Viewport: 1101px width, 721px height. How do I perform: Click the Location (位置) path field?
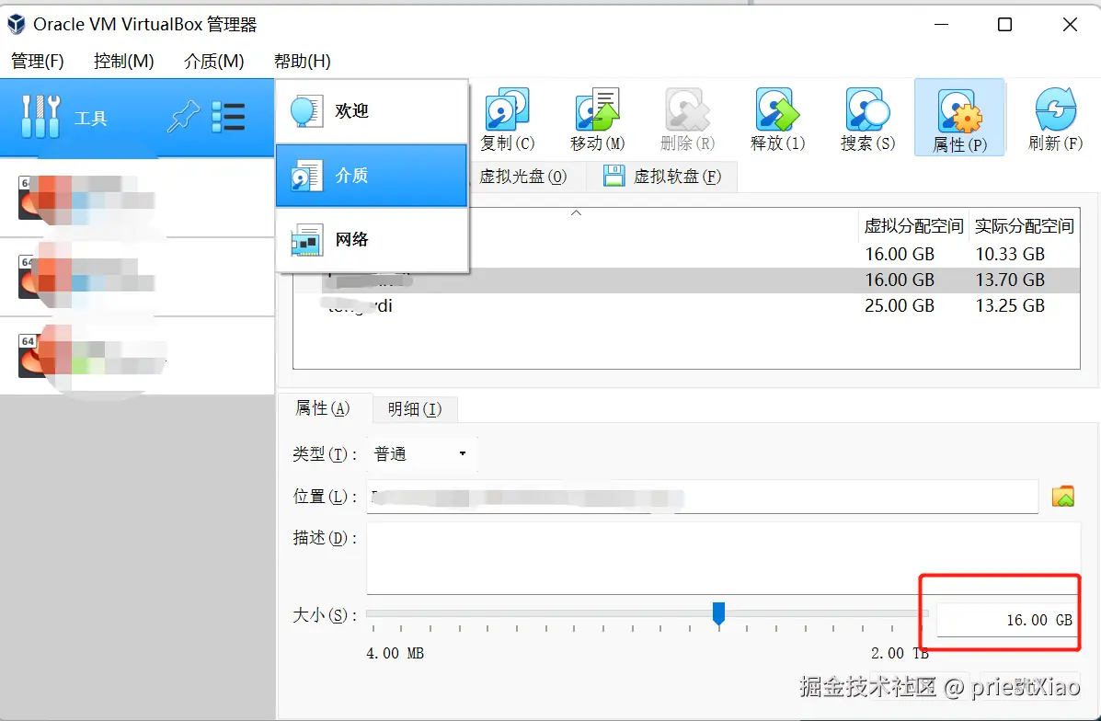702,497
